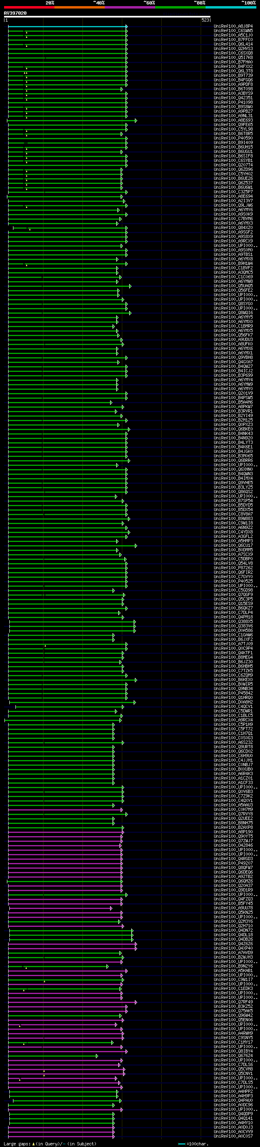Viewport: 260px width, 1147px height.
Task: Select the green ~80% legend bar
Action: pyautogui.click(x=180, y=7)
